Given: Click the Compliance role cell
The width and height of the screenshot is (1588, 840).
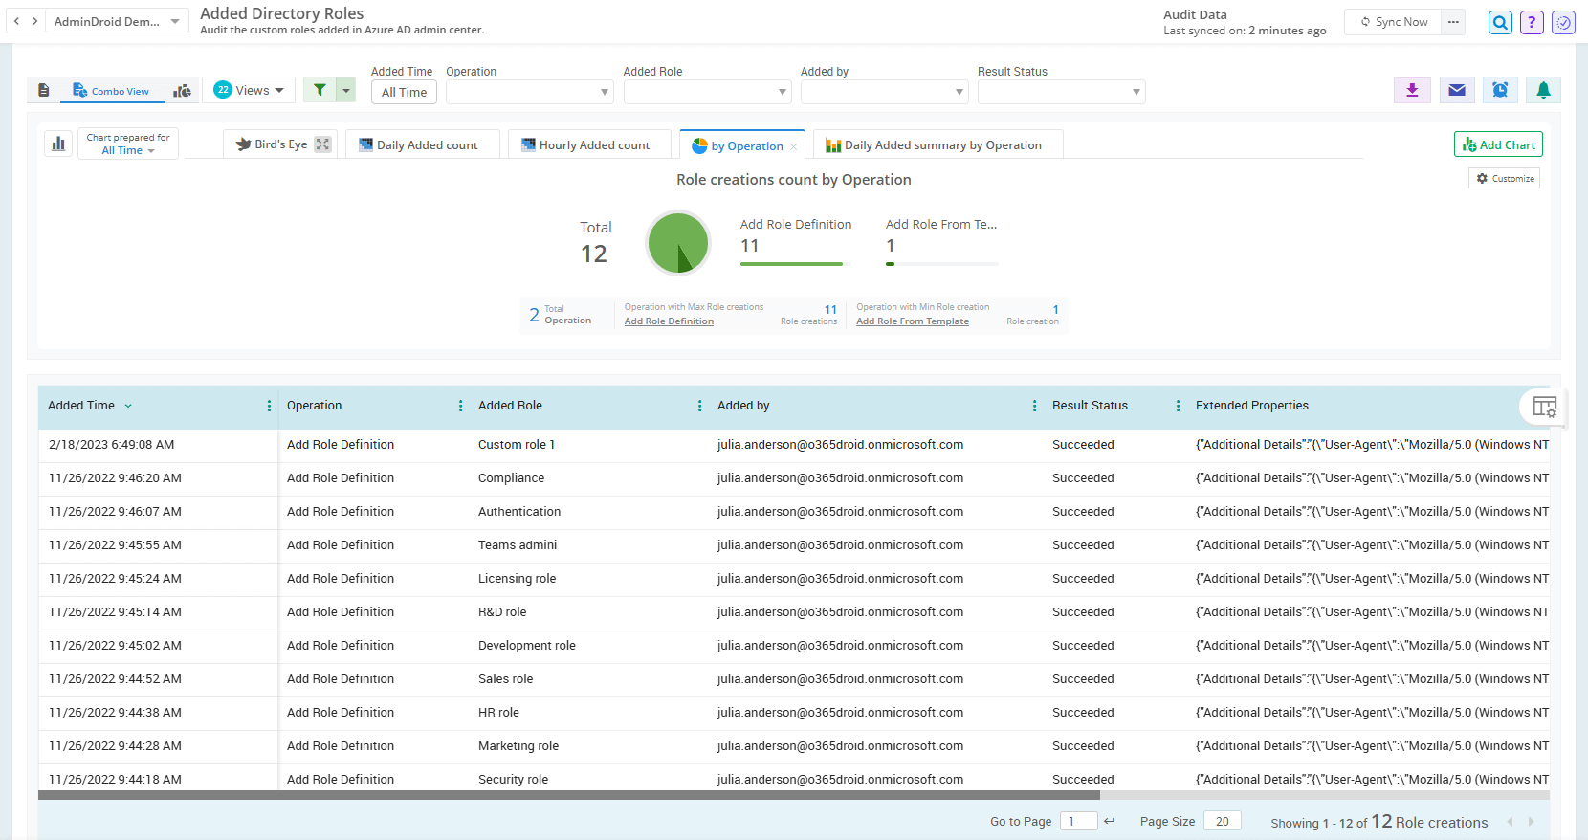Looking at the screenshot, I should [x=511, y=478].
